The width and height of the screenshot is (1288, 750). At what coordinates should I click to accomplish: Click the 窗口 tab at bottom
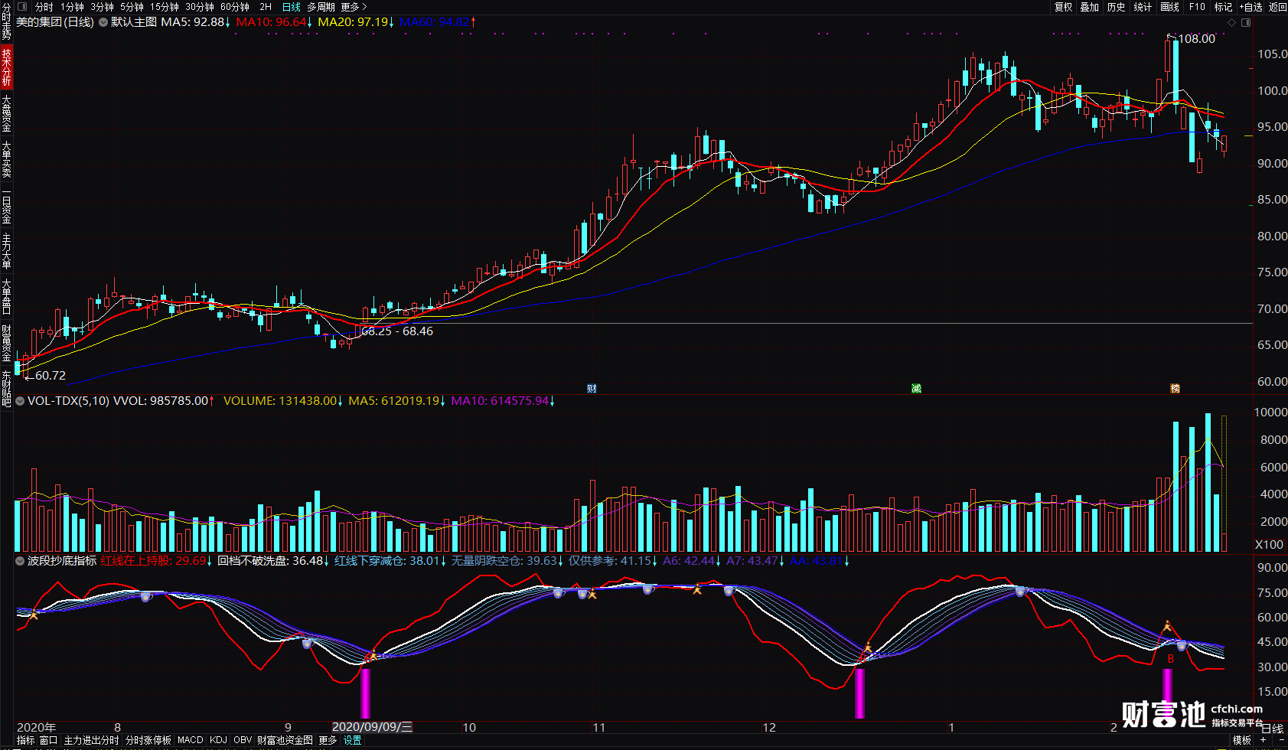[49, 741]
